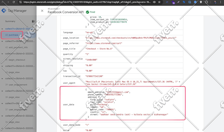This screenshot has height=132, width=224.
Task: Collapse the collect request above 38 page_view
Action: [x=2, y=91]
